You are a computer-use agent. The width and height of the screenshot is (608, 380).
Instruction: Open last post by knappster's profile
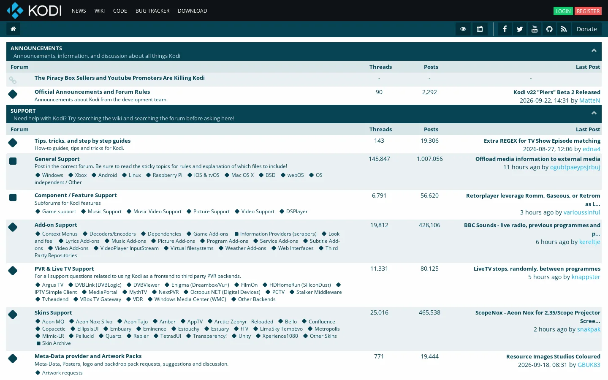click(586, 277)
